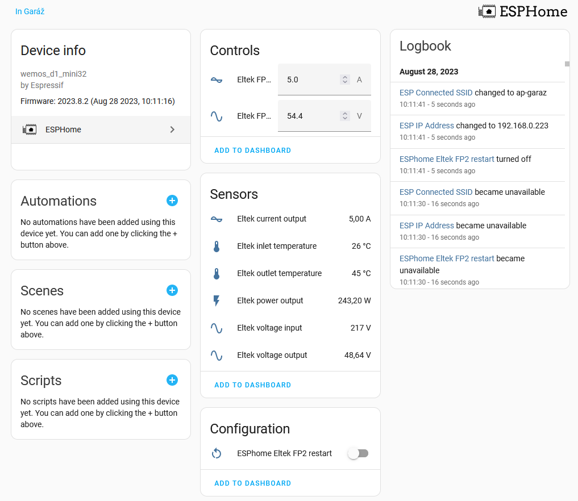Screen dimensions: 578x501
Task: Click Add to Dashboard under Controls
Action: point(252,151)
